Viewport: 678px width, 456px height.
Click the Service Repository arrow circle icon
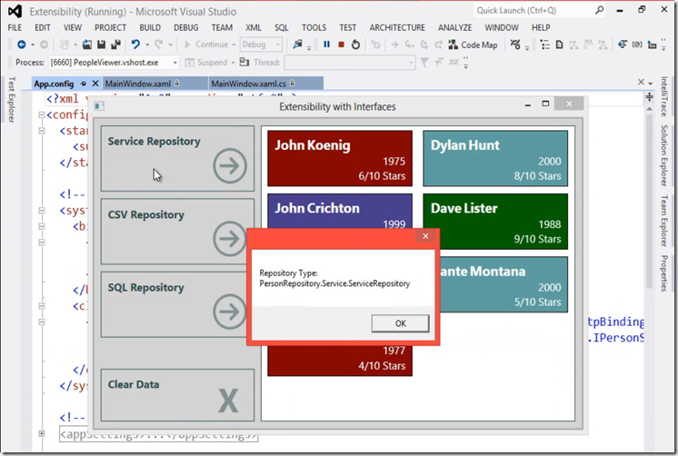click(x=230, y=165)
